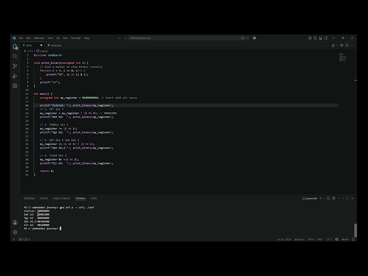Run the C file with the play button

[x=333, y=45]
